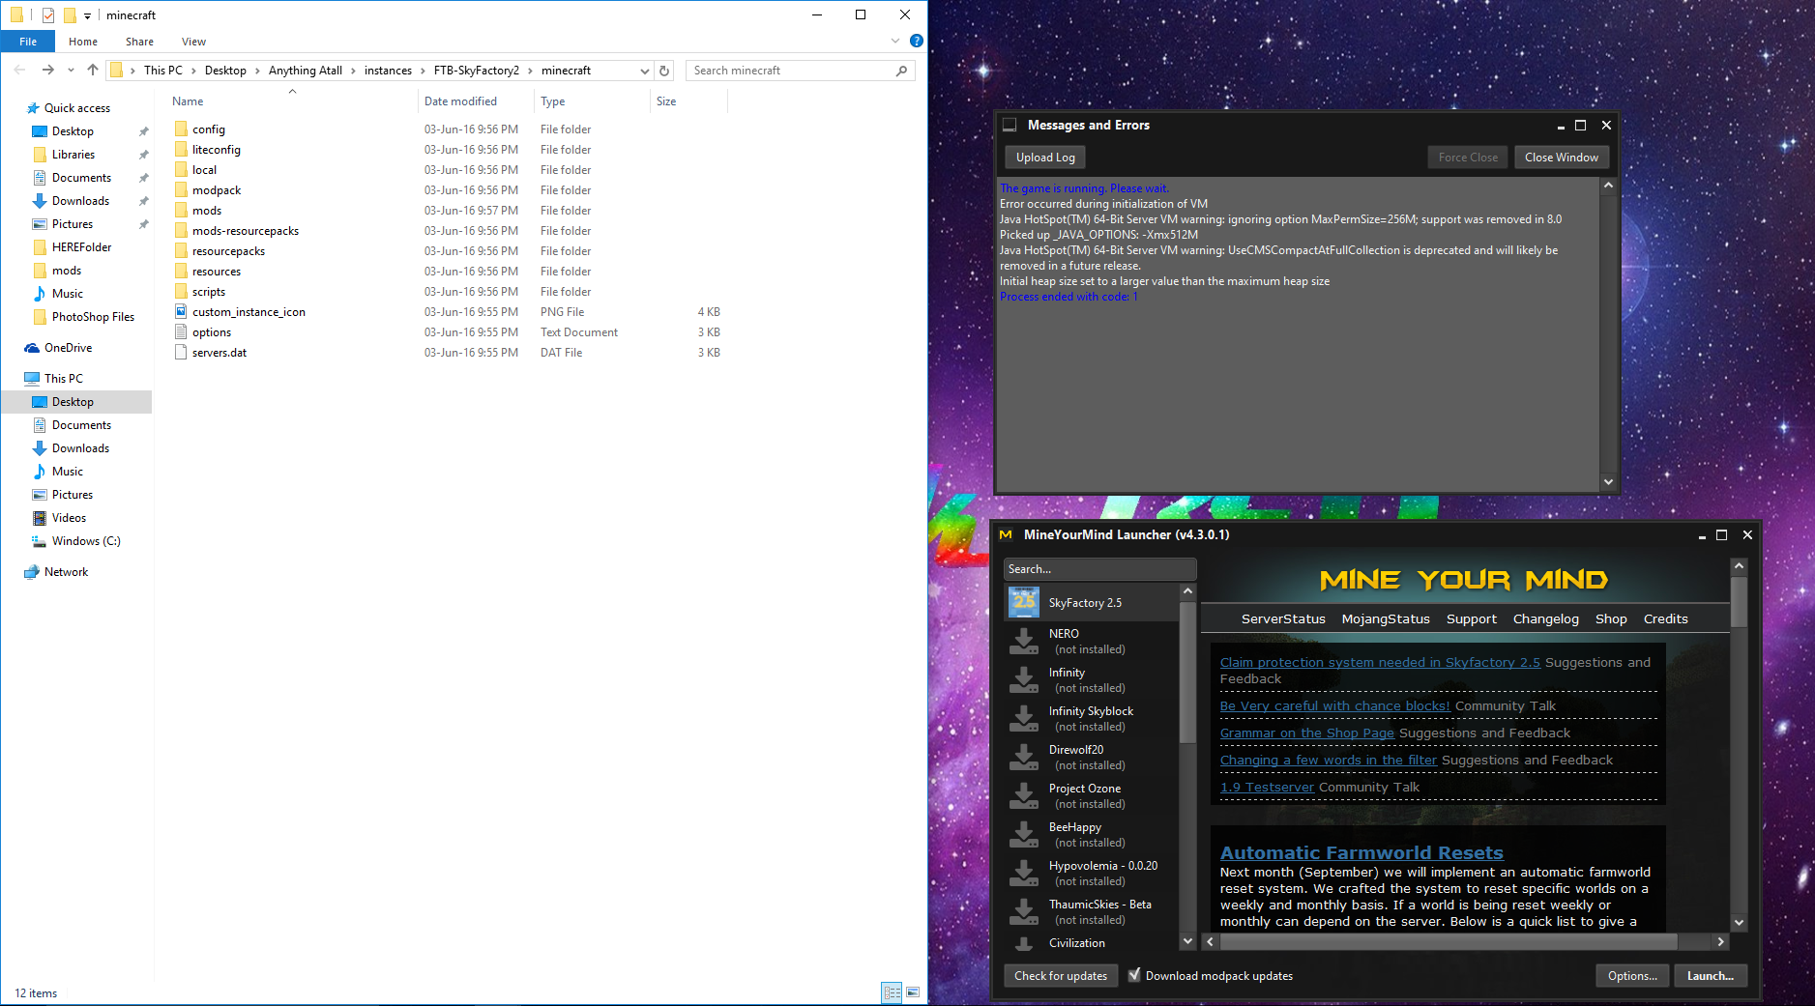Open the Changelog tab in launcher
Screen dimensions: 1815x1006
pyautogui.click(x=1545, y=618)
